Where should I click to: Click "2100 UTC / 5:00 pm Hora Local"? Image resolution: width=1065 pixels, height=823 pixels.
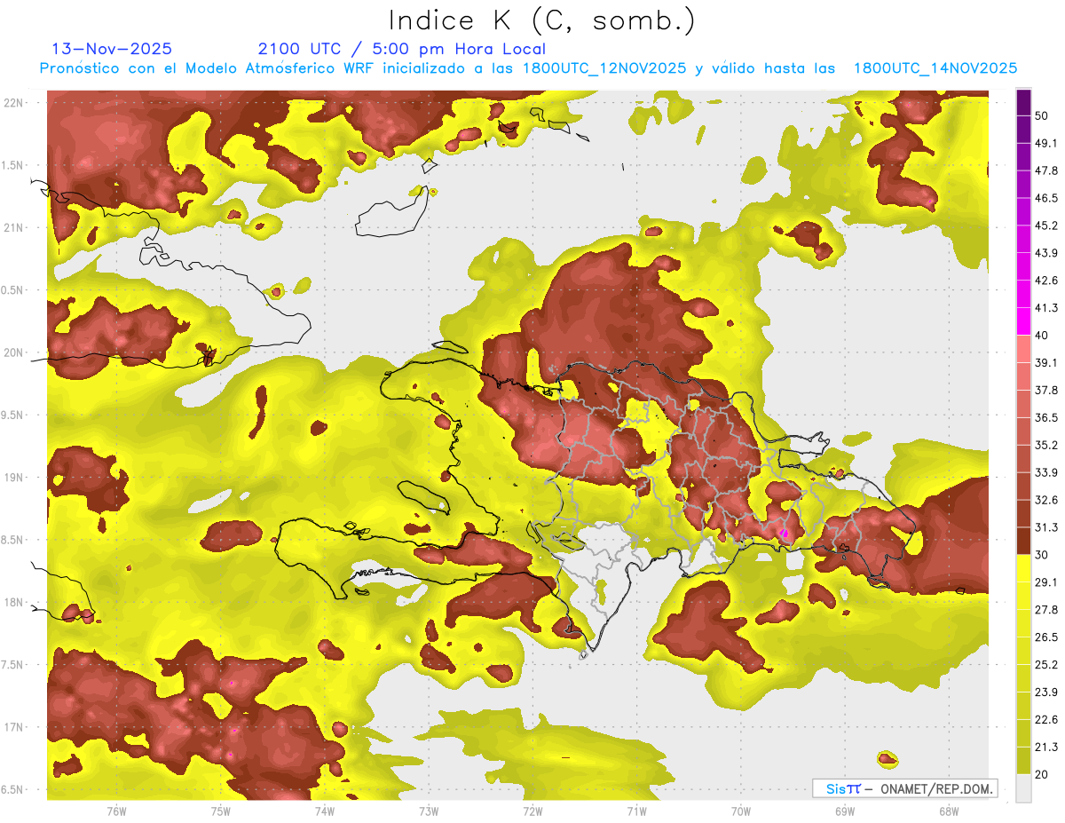pos(401,49)
